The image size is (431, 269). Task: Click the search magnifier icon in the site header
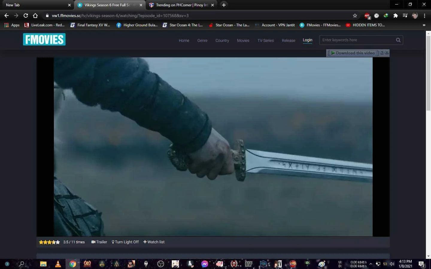(398, 40)
